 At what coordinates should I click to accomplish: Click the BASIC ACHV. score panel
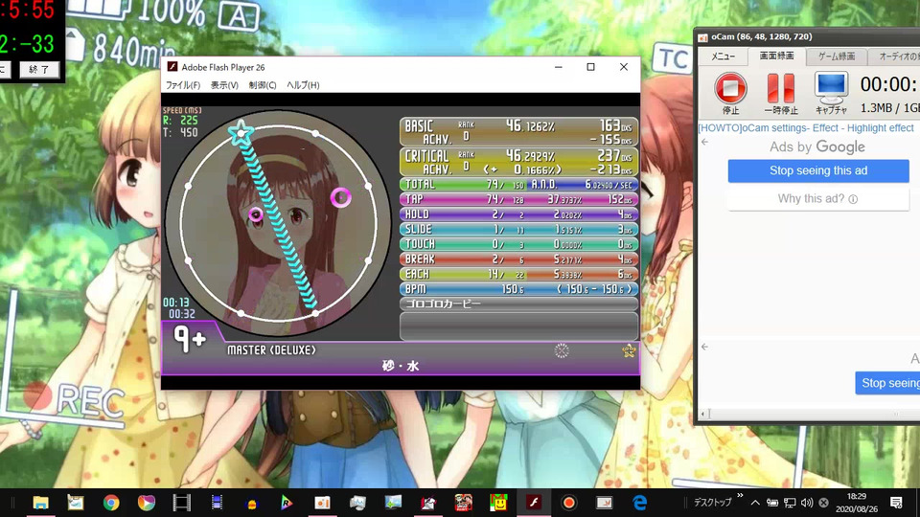[518, 132]
